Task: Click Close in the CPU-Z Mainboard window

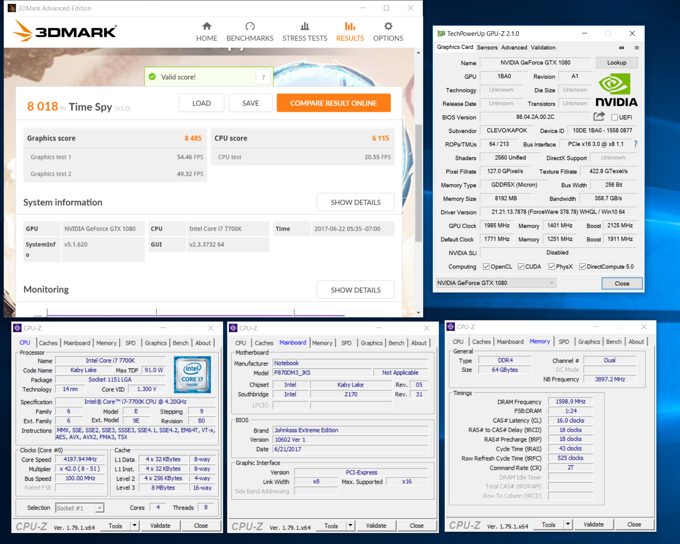Action: (416, 525)
